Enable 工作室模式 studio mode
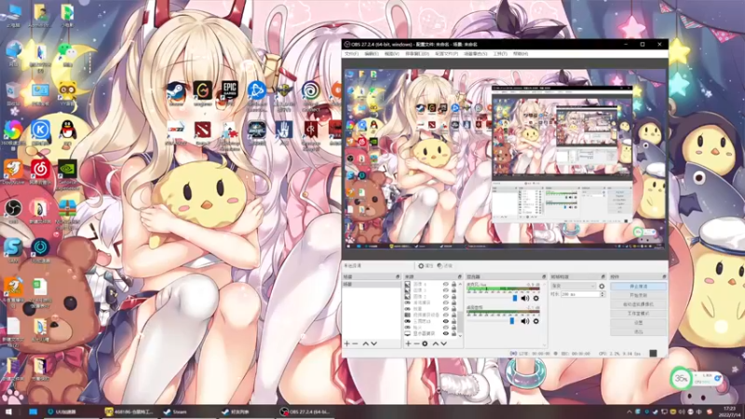Image resolution: width=745 pixels, height=419 pixels. (639, 313)
